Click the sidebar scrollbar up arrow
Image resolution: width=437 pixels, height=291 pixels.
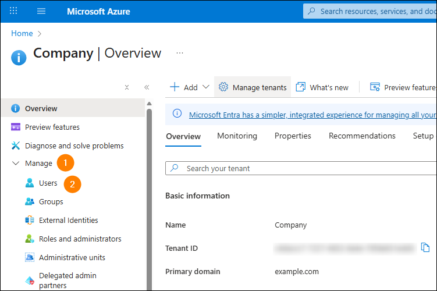tap(149, 104)
